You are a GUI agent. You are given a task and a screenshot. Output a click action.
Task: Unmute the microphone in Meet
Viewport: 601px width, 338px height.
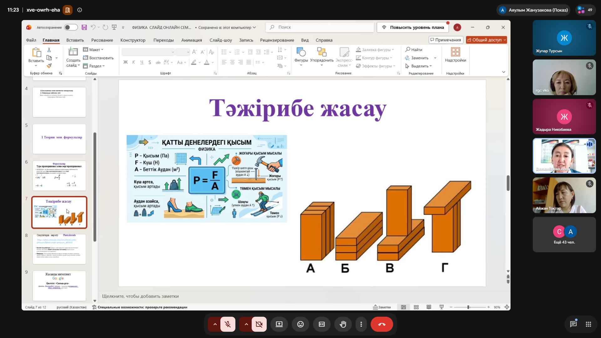(x=228, y=324)
